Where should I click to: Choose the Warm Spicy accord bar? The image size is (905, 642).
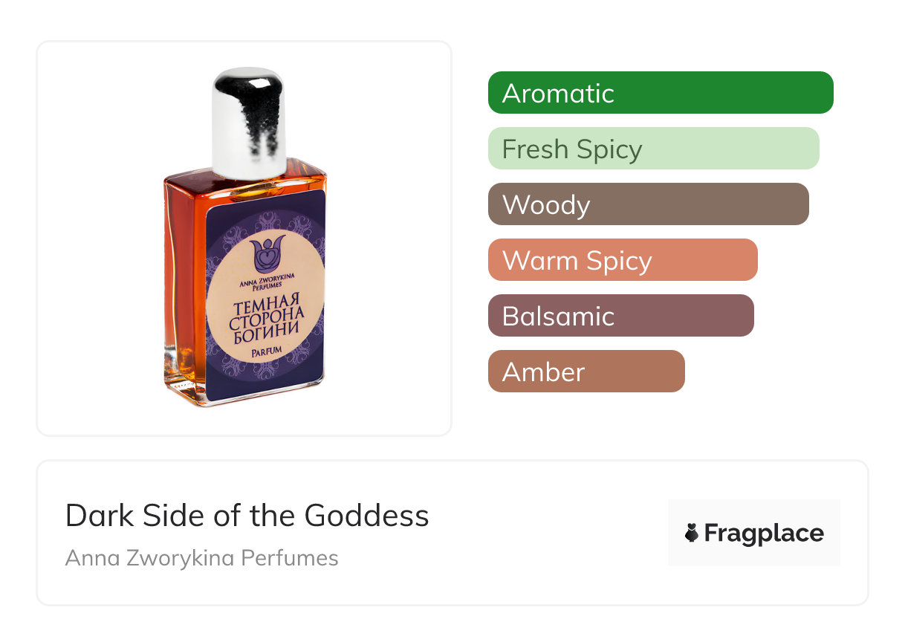point(622,260)
